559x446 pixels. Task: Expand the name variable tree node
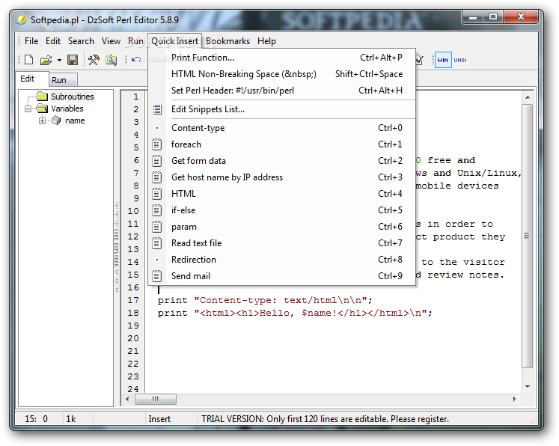click(x=43, y=120)
